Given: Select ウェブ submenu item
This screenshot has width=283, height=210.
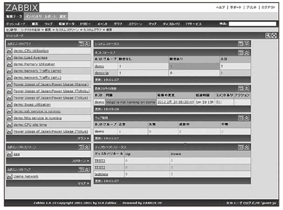Looking at the screenshot, I should coord(49,24).
